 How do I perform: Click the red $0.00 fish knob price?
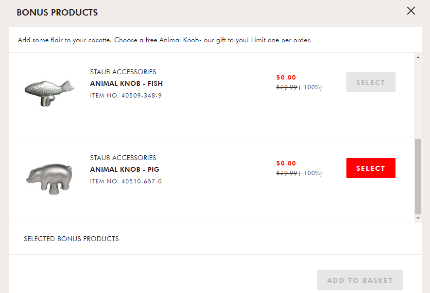tap(286, 78)
